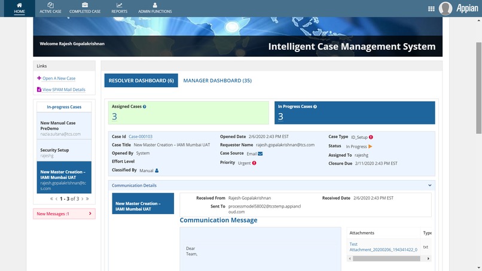
Task: Open the Admin Functions tab
Action: click(155, 8)
